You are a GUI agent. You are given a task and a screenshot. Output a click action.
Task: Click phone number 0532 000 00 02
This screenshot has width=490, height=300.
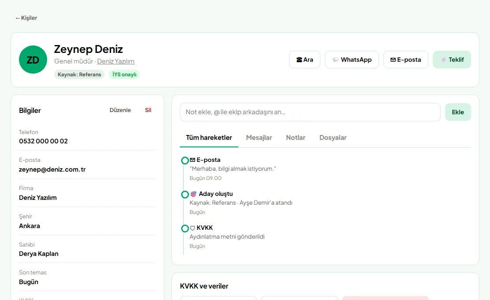click(x=44, y=141)
